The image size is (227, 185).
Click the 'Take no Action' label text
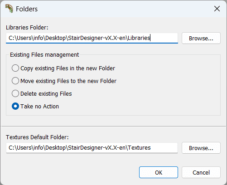point(39,106)
